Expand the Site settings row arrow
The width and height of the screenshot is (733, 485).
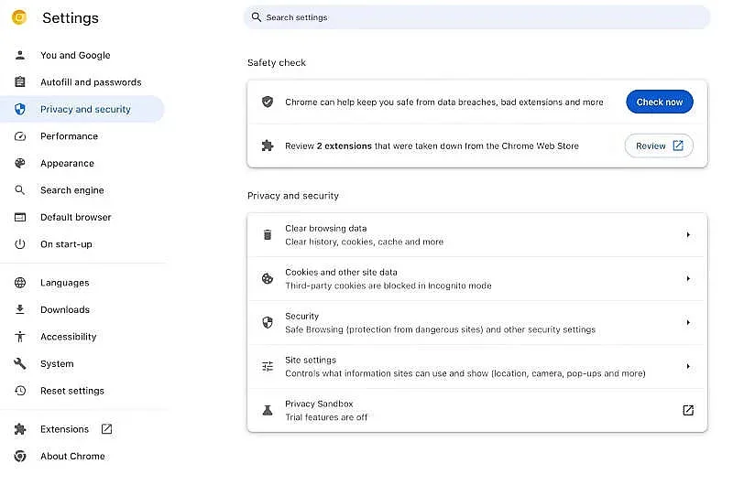click(688, 366)
